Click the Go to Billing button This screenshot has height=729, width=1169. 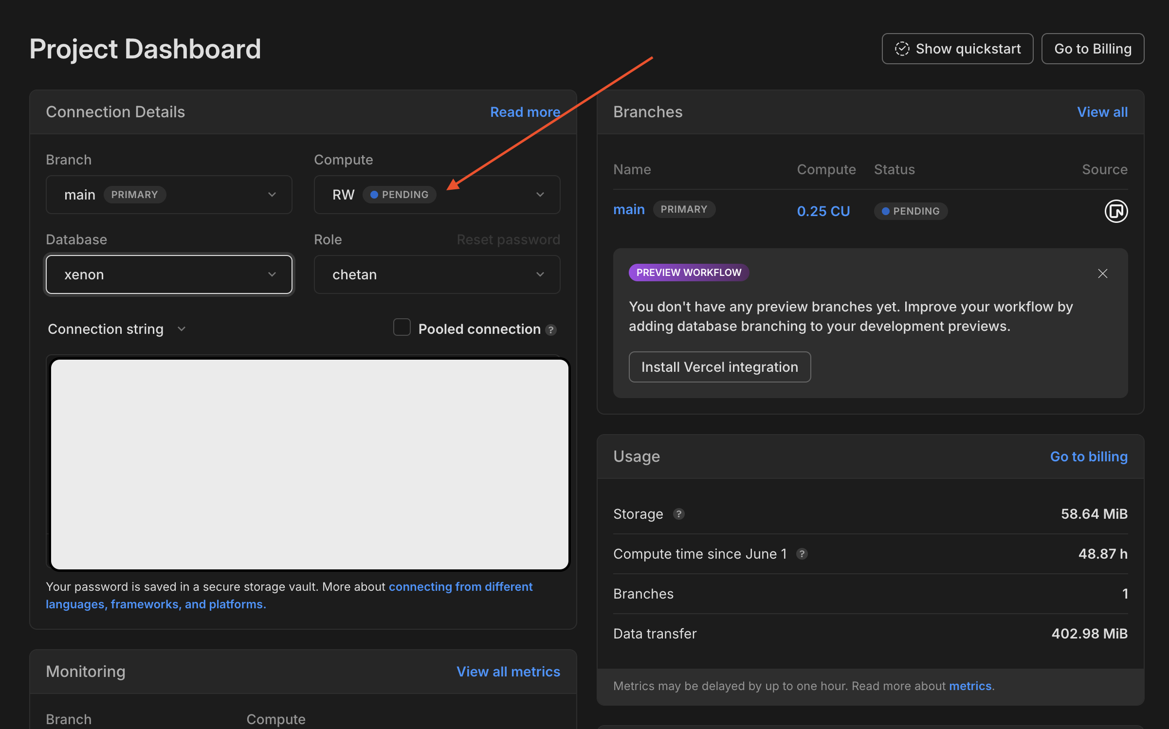(1092, 49)
